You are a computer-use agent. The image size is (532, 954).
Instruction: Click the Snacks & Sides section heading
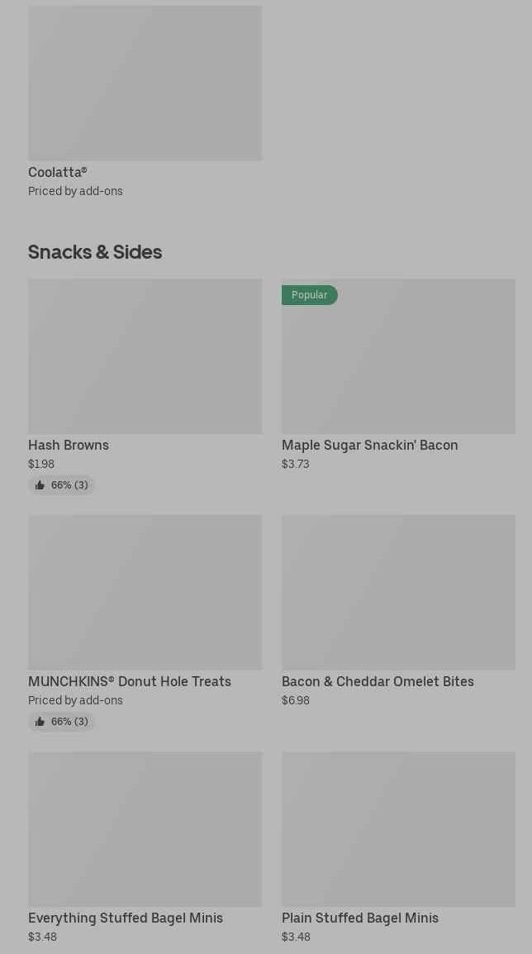pyautogui.click(x=95, y=251)
